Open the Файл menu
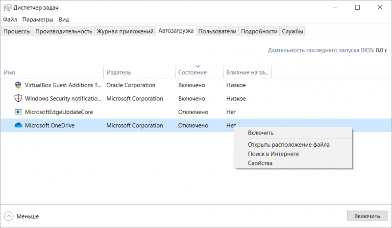Viewport: 392px width, 228px height. 10,20
